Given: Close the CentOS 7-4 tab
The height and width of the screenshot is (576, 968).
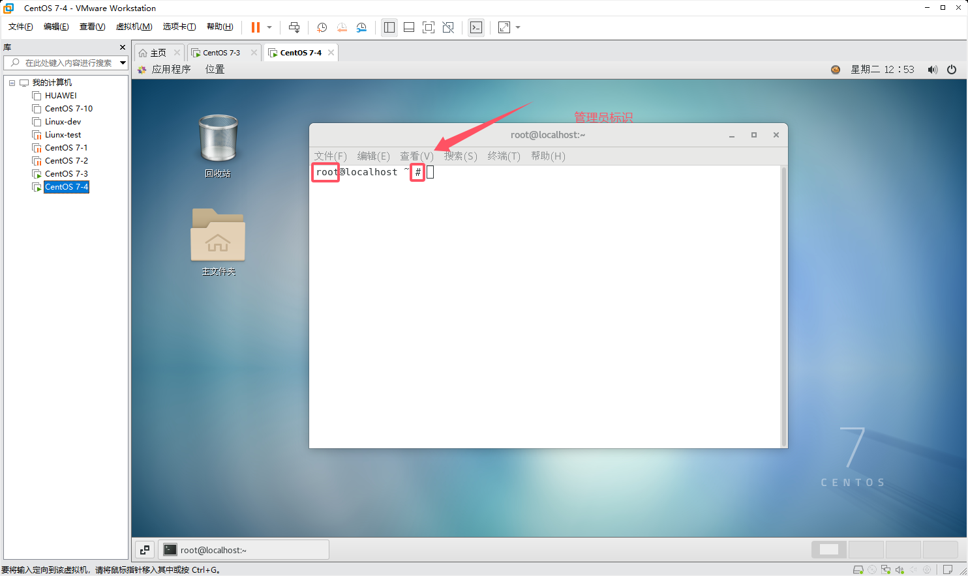Looking at the screenshot, I should coord(331,53).
